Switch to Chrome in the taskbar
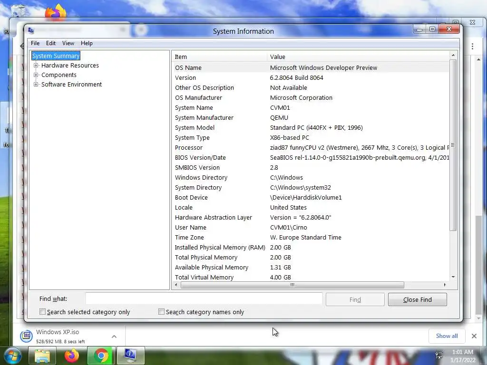Image resolution: width=487 pixels, height=365 pixels. pos(101,355)
